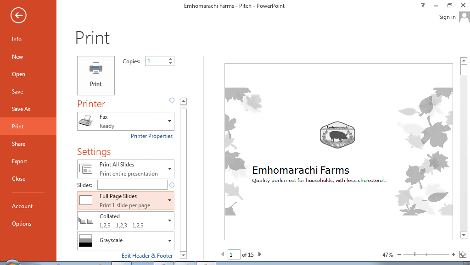The width and height of the screenshot is (470, 265).
Task: Click the slide preview thumbnail
Action: (339, 151)
